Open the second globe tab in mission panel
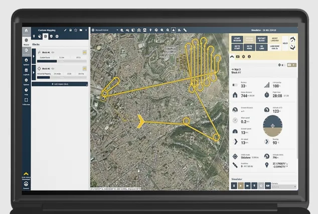 [40, 36]
